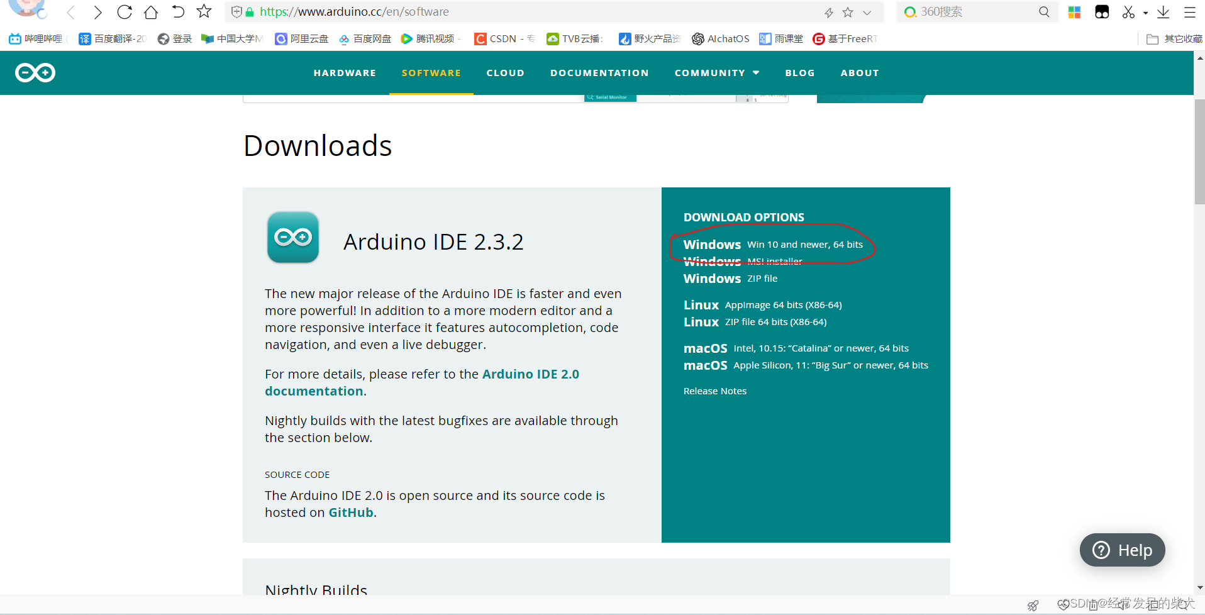The image size is (1205, 615).
Task: Download macOS Apple Silicon version
Action: [x=806, y=365]
